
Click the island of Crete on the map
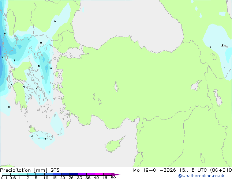41,133
